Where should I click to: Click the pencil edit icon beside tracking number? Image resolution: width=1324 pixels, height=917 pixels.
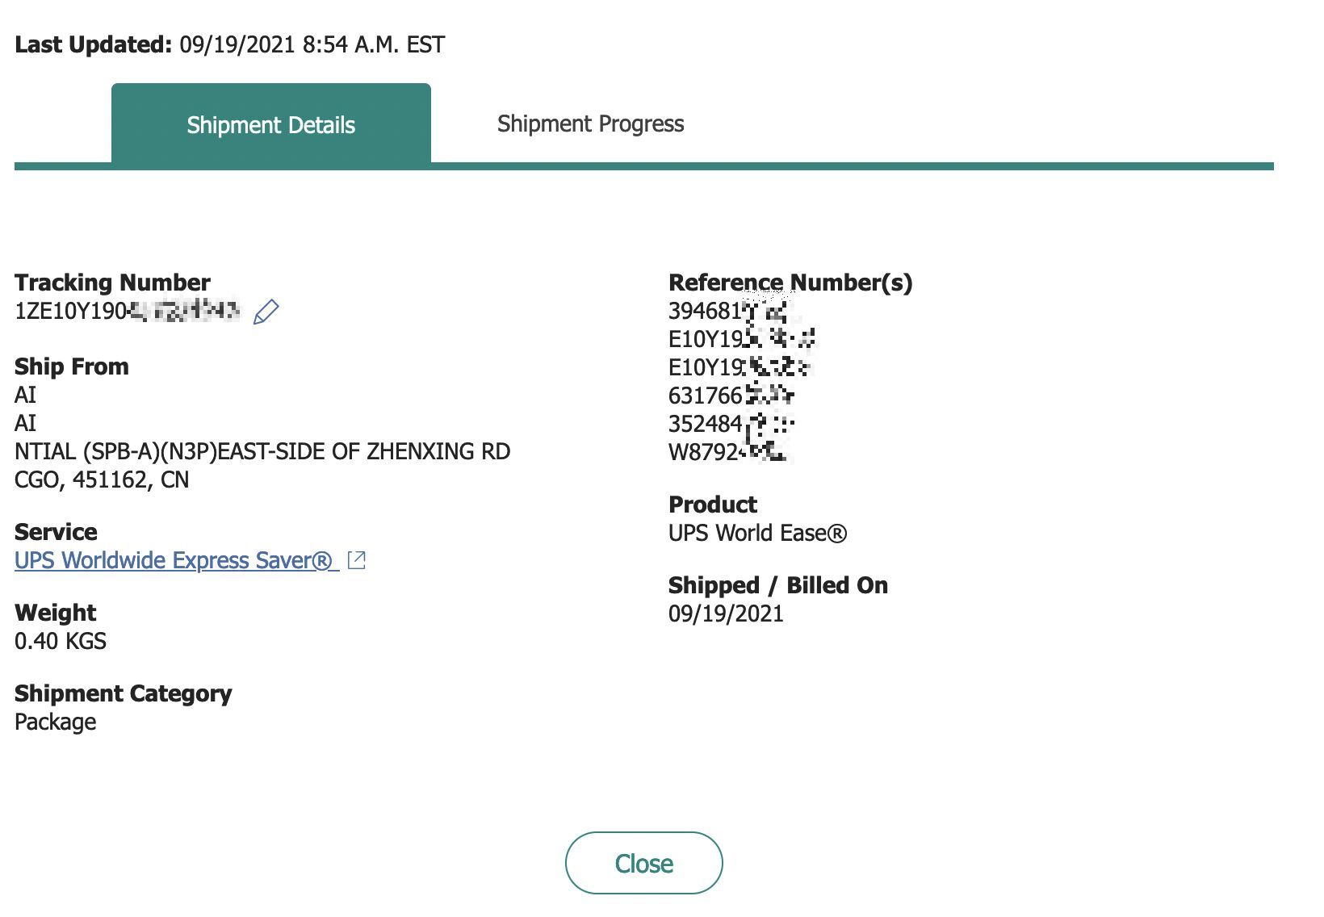tap(266, 312)
